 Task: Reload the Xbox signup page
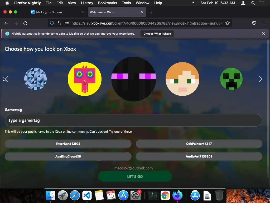[25, 23]
